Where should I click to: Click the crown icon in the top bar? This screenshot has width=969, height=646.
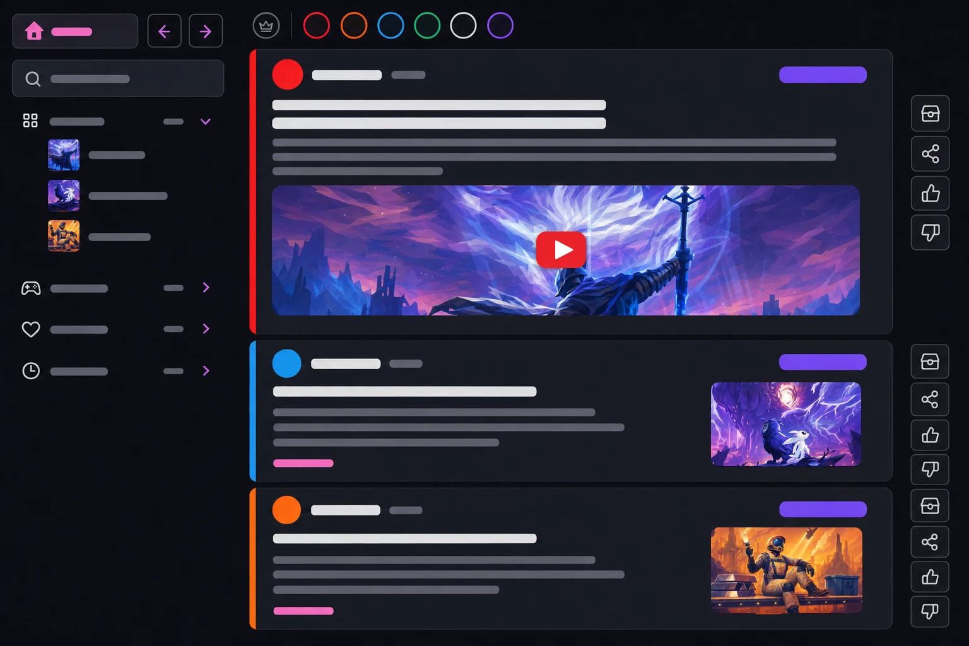(266, 26)
